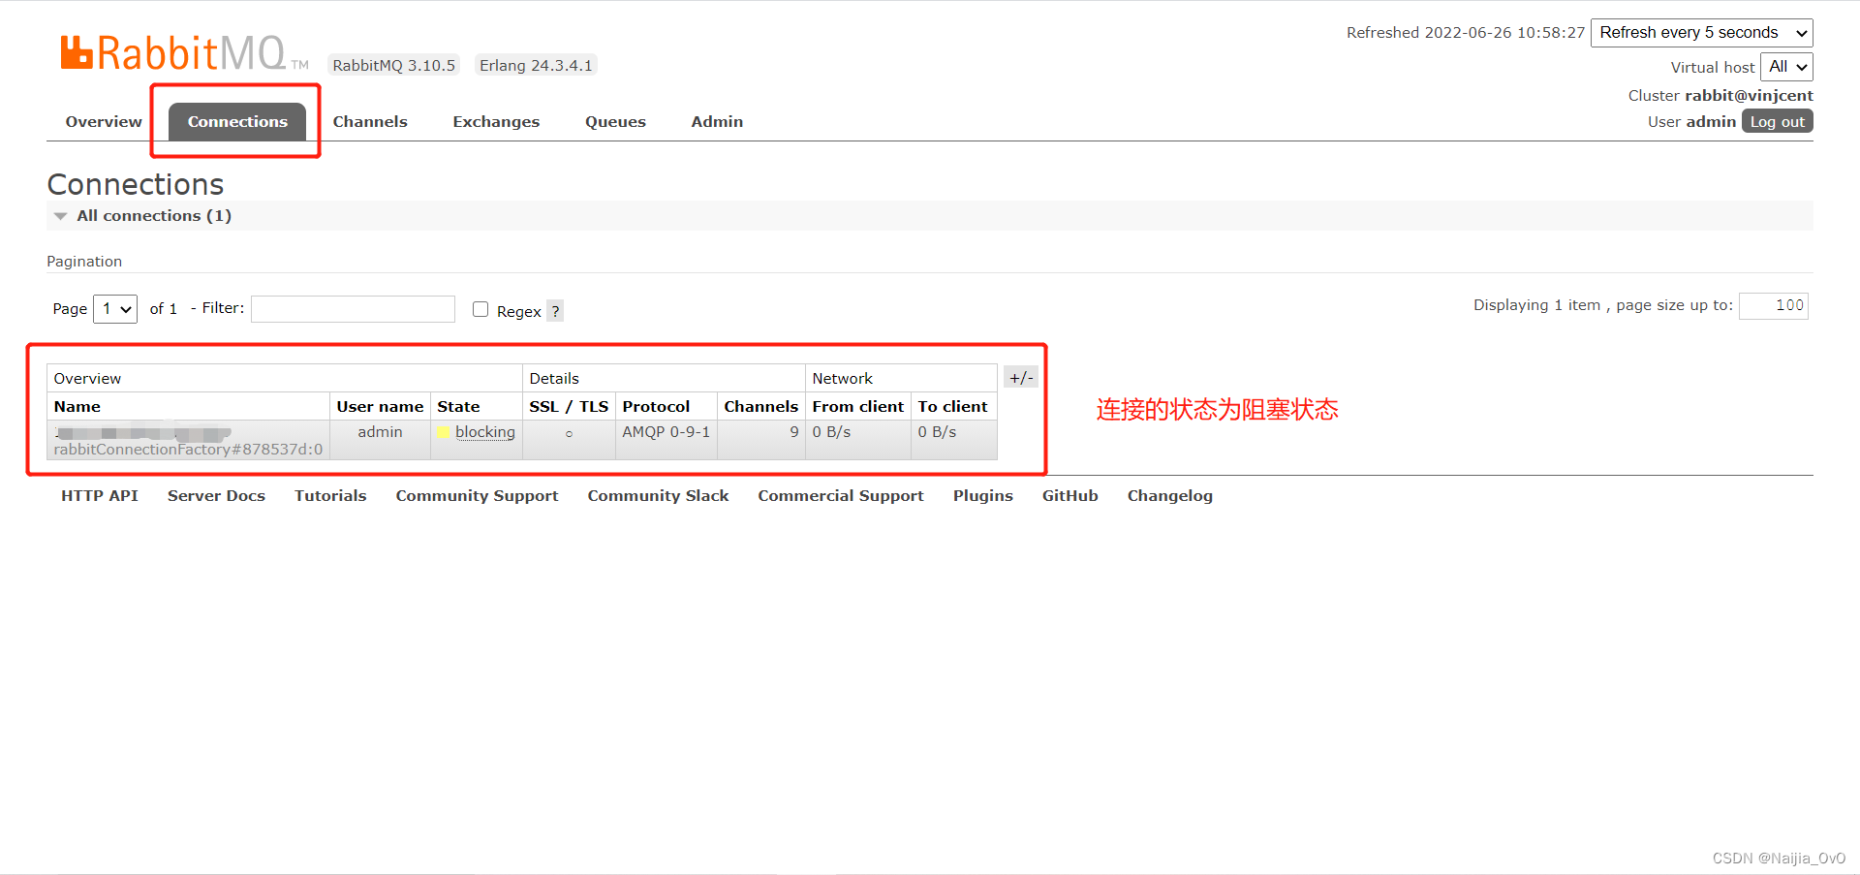The width and height of the screenshot is (1860, 875).
Task: Open the Community Support link
Action: pos(477,496)
